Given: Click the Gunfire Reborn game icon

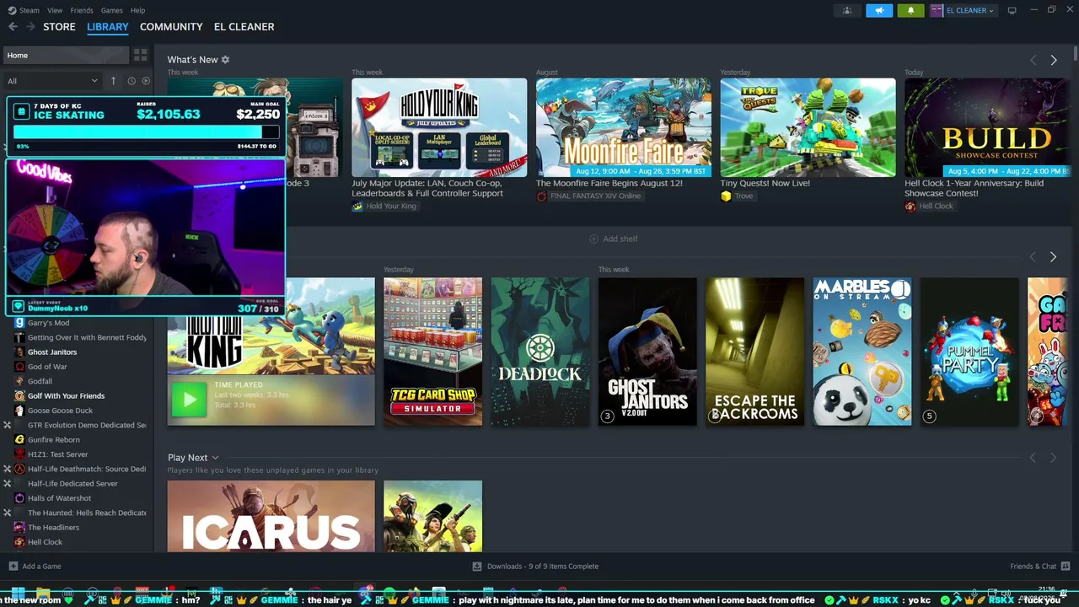Looking at the screenshot, I should click(19, 440).
